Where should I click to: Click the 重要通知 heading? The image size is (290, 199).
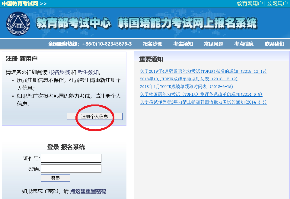(x=151, y=59)
